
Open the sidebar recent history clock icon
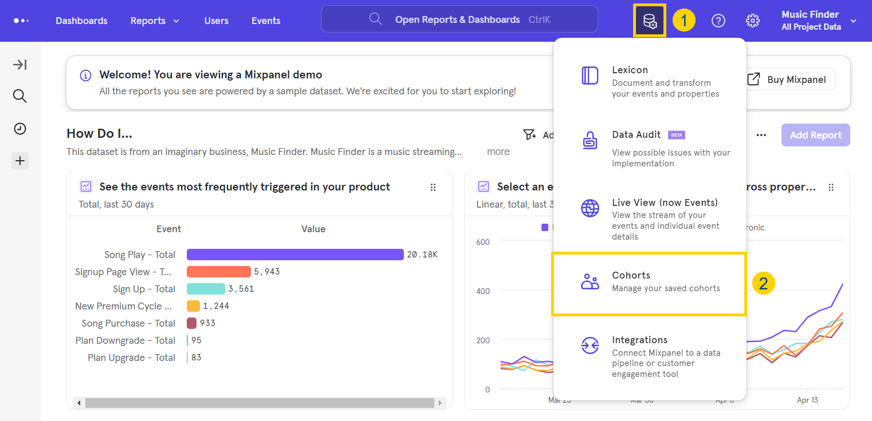coord(20,129)
